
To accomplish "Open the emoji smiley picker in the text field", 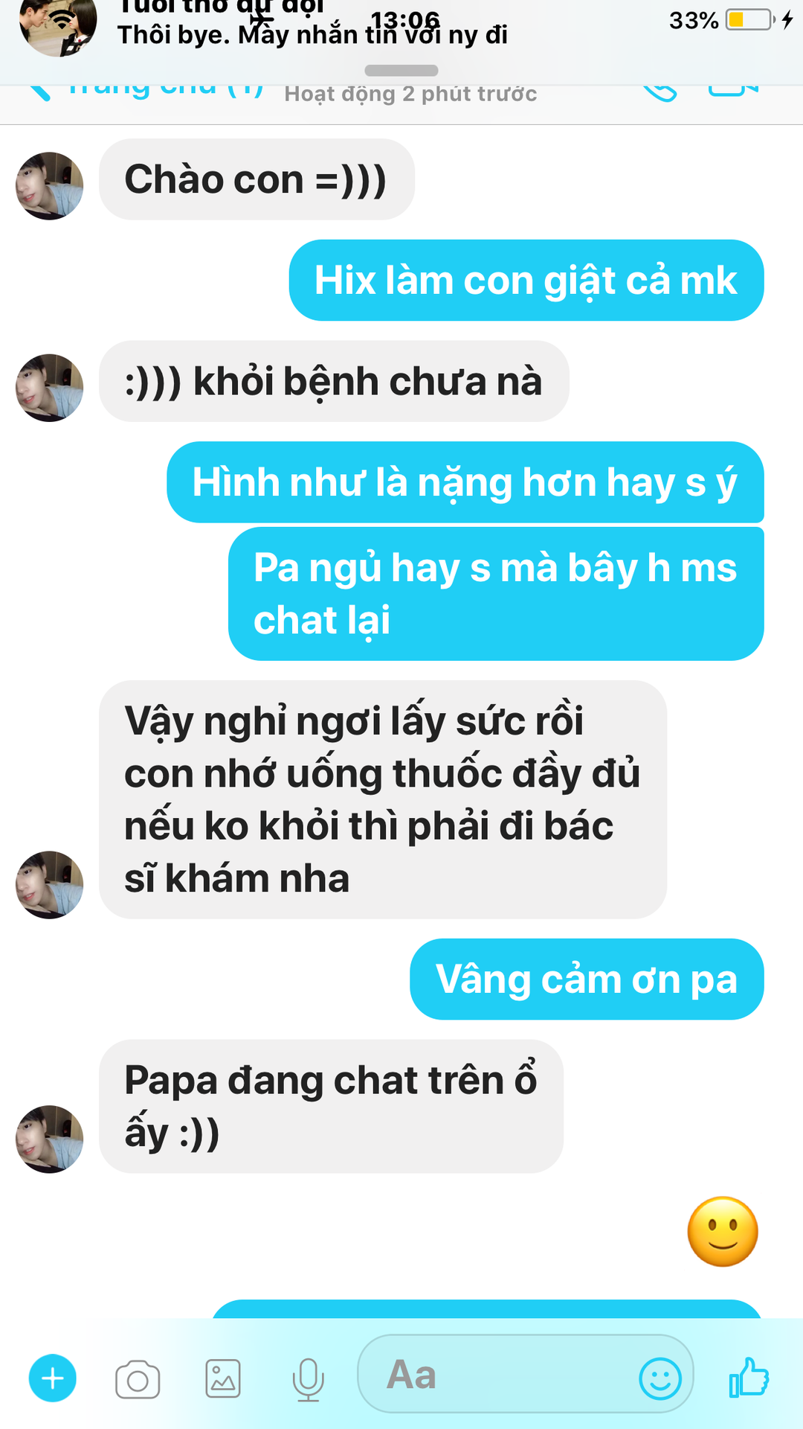I will [660, 1378].
